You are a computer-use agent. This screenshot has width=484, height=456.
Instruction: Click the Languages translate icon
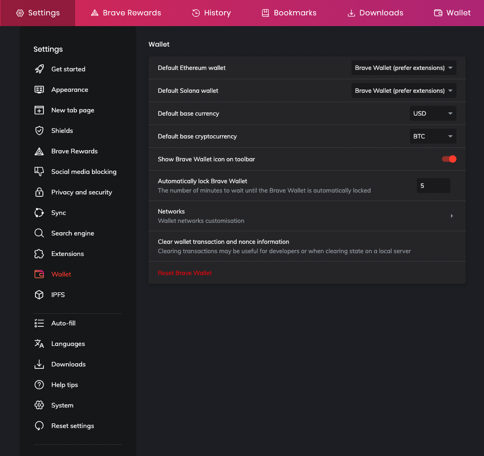[x=39, y=344]
